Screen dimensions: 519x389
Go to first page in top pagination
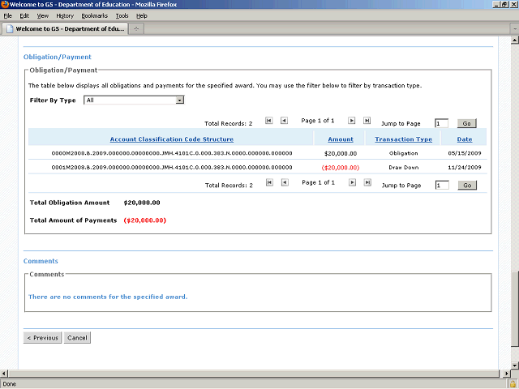coord(269,121)
